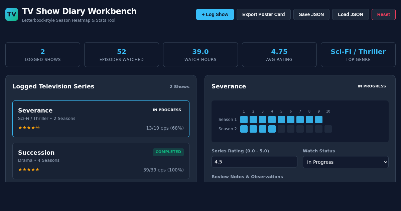Click the Save JSON button
This screenshot has width=401, height=211.
[x=311, y=14]
